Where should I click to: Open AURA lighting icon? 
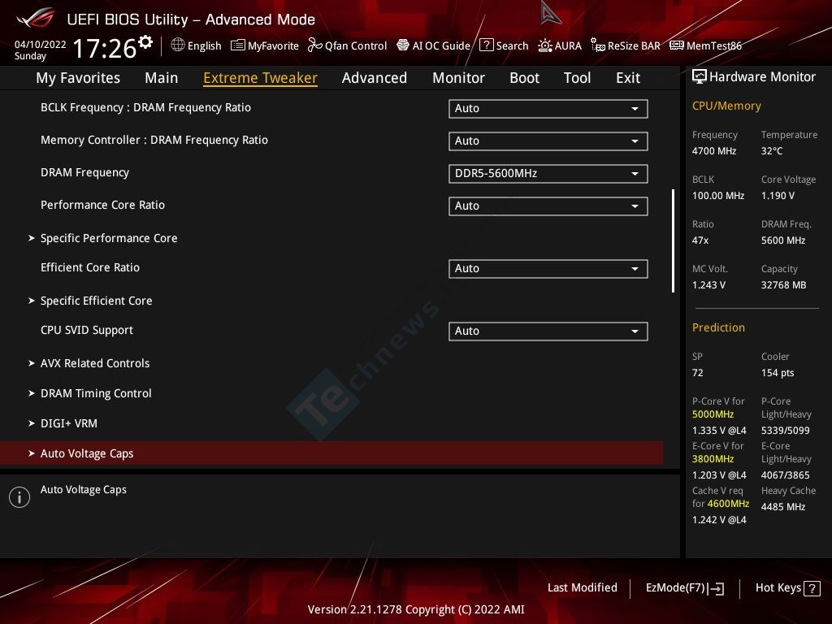(545, 45)
